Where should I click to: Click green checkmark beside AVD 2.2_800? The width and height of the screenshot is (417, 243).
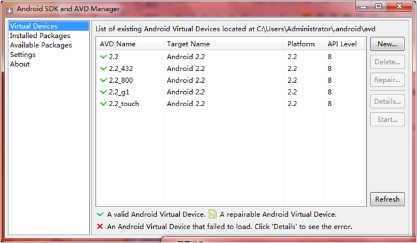coord(104,80)
